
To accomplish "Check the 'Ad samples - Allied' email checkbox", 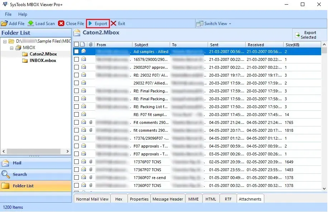I will (x=76, y=52).
